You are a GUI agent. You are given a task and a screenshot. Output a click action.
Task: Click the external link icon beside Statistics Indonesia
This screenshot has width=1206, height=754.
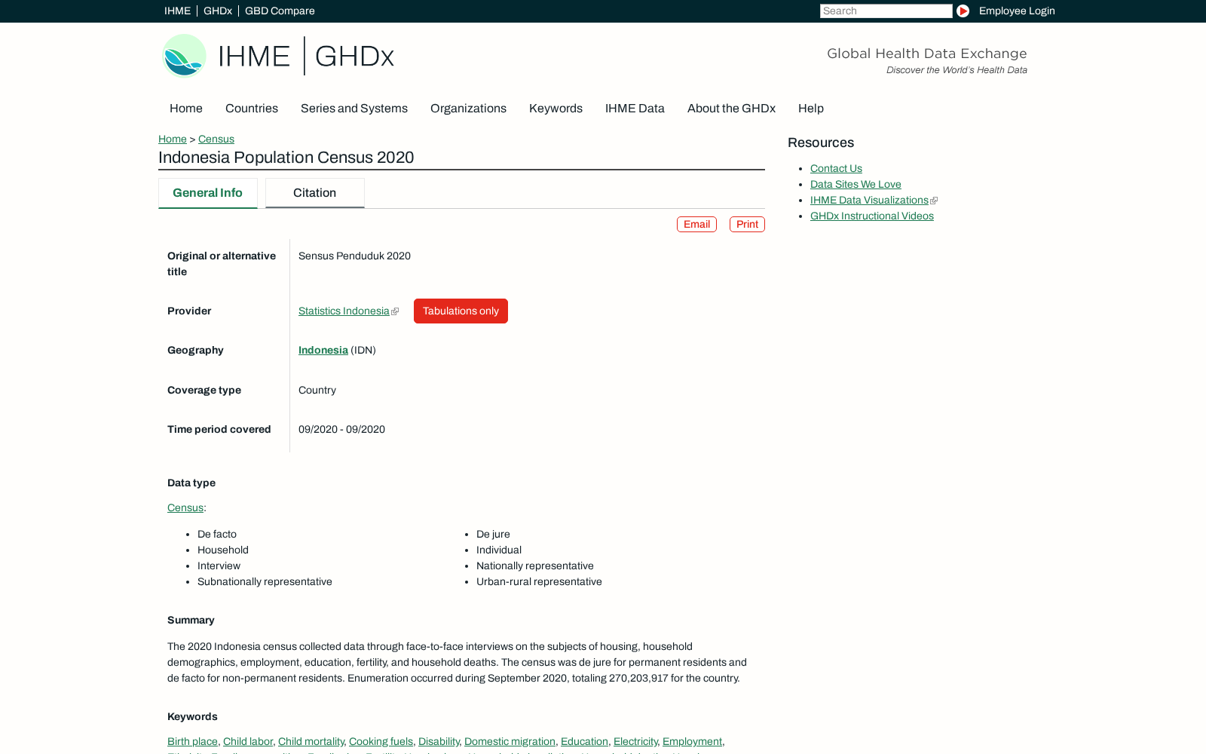pyautogui.click(x=395, y=311)
